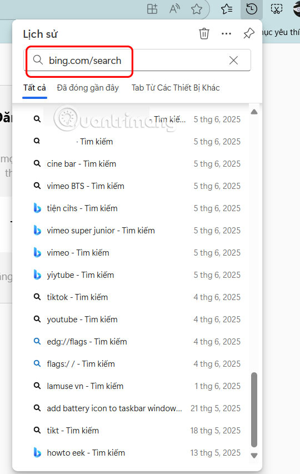Viewport: 300px width, 474px height.
Task: Click '21 thg 5, 2025' date text
Action: coord(216,408)
